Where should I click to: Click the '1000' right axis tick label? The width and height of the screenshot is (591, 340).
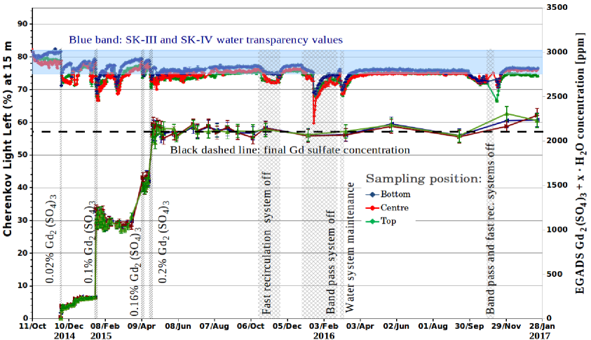pos(557,229)
